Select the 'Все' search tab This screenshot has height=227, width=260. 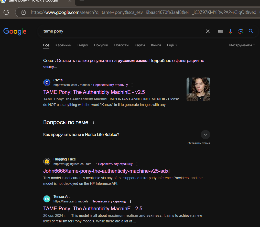point(46,45)
